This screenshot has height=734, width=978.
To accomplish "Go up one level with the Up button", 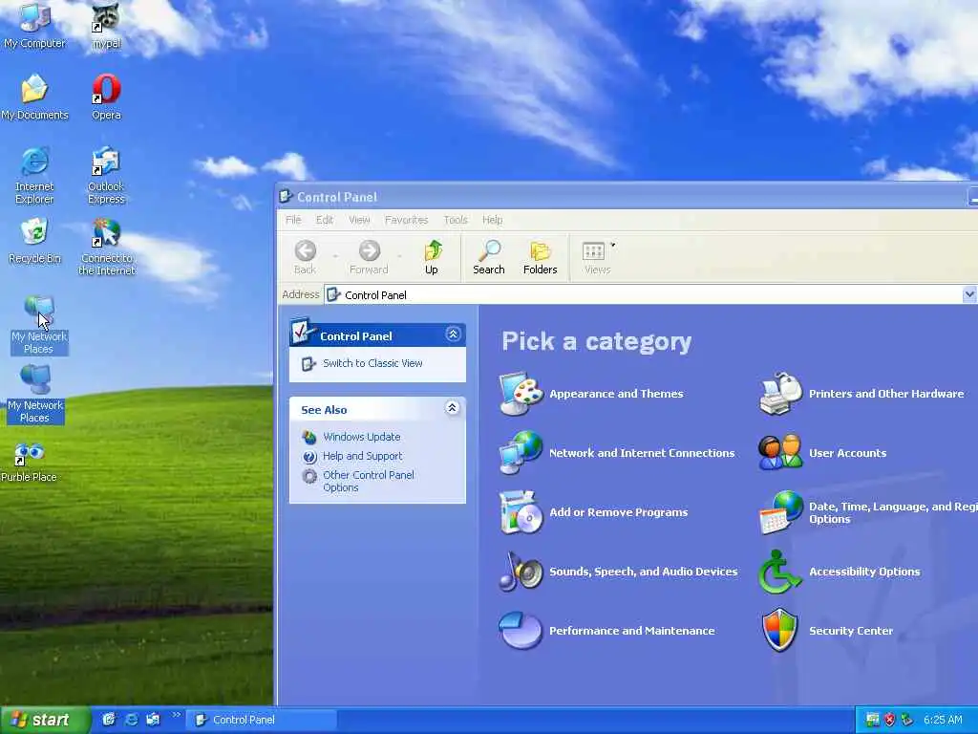I will click(432, 257).
